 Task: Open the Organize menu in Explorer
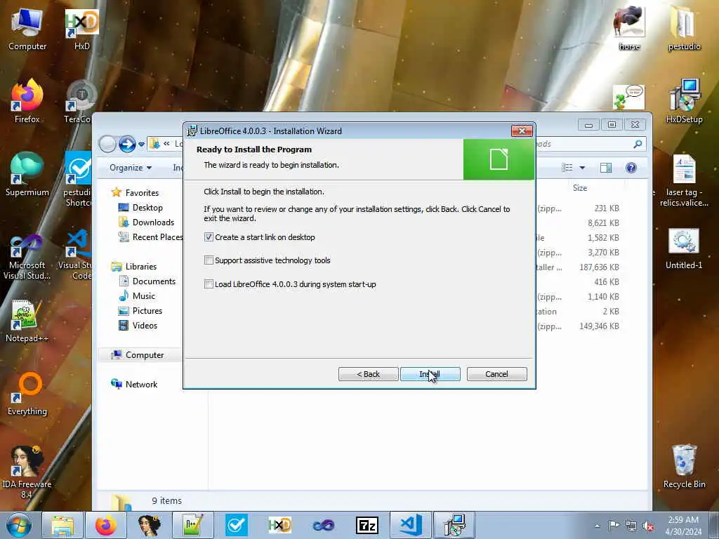[x=131, y=168]
